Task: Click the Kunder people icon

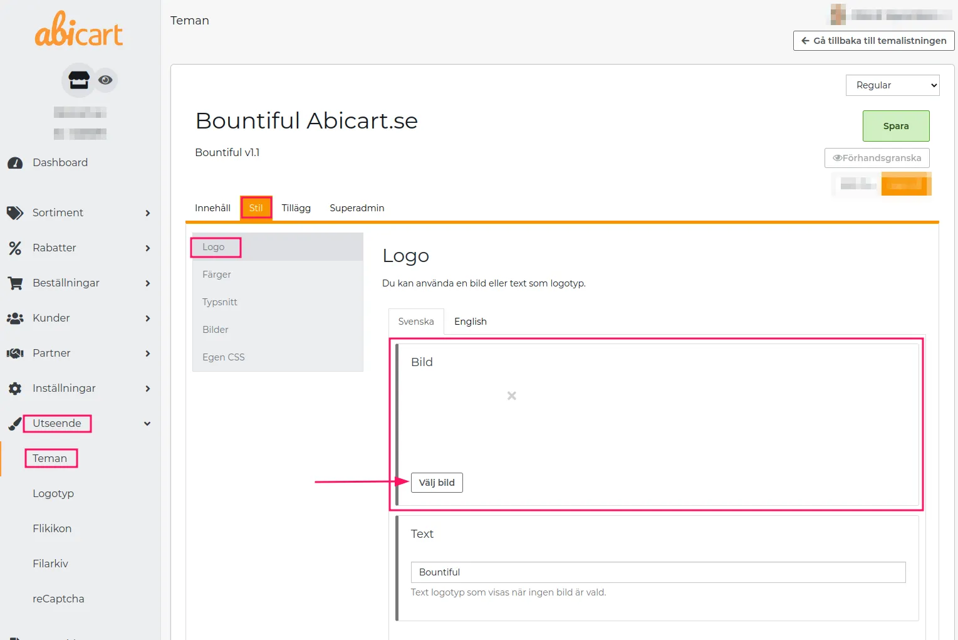Action: point(15,318)
